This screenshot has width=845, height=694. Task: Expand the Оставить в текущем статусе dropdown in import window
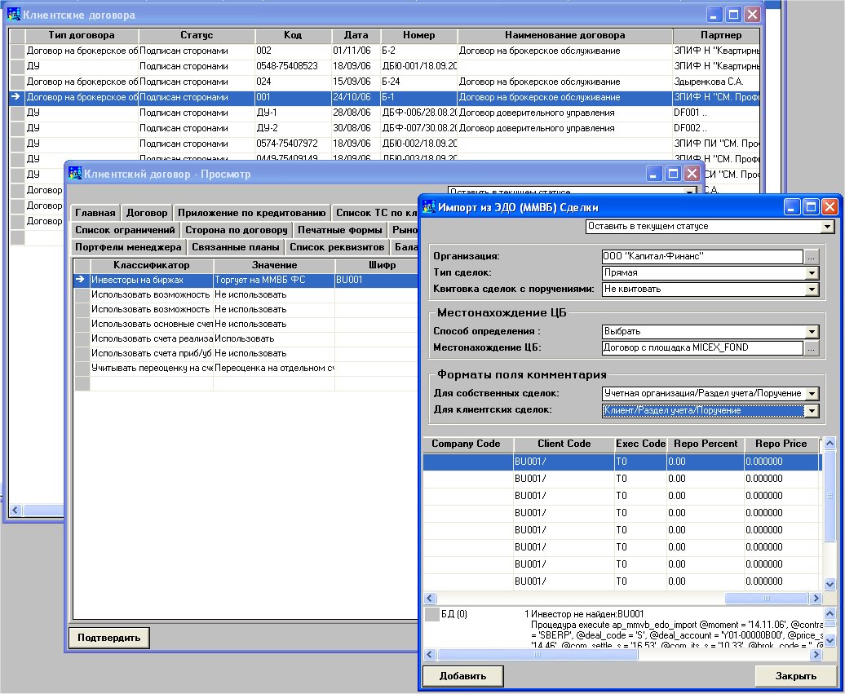[827, 227]
